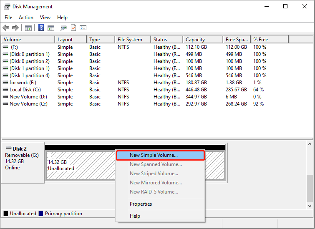The image size is (315, 229).
Task: Click the 64 % free value
Action: tap(258, 90)
